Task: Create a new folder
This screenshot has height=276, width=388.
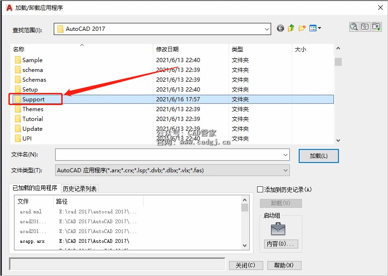Action: tap(302, 28)
